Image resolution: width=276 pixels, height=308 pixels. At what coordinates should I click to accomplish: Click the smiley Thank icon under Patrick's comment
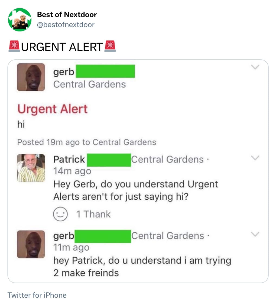[x=60, y=214]
